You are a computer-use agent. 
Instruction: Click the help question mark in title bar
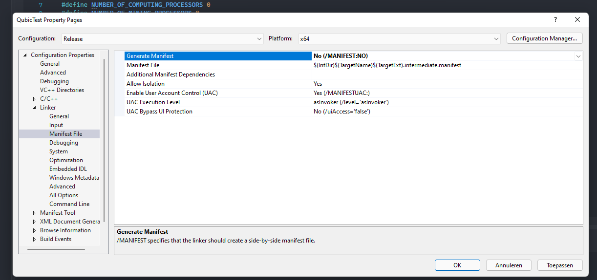click(555, 20)
